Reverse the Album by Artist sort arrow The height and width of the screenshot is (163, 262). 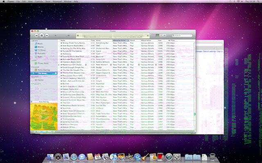[128, 41]
